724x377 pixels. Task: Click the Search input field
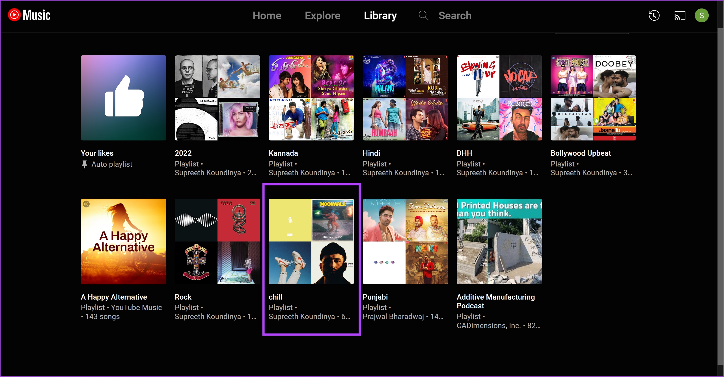click(455, 16)
